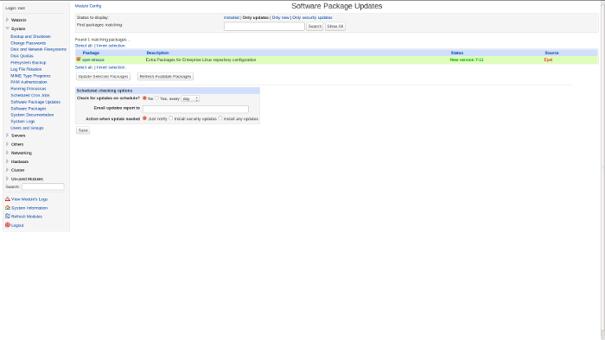
Task: Open Running Processes module
Action: [x=29, y=89]
